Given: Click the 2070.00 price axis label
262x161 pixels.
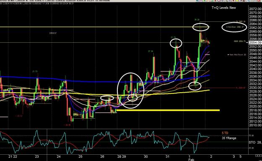Looking at the screenshot, I should click(255, 13).
